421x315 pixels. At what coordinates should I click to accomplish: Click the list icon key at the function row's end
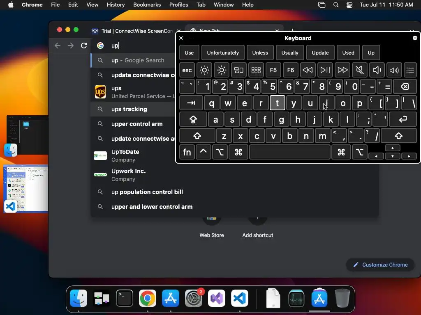point(410,70)
